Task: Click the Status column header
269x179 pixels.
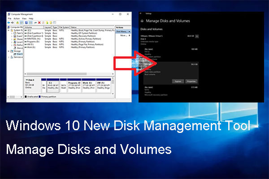Action: (x=92, y=27)
